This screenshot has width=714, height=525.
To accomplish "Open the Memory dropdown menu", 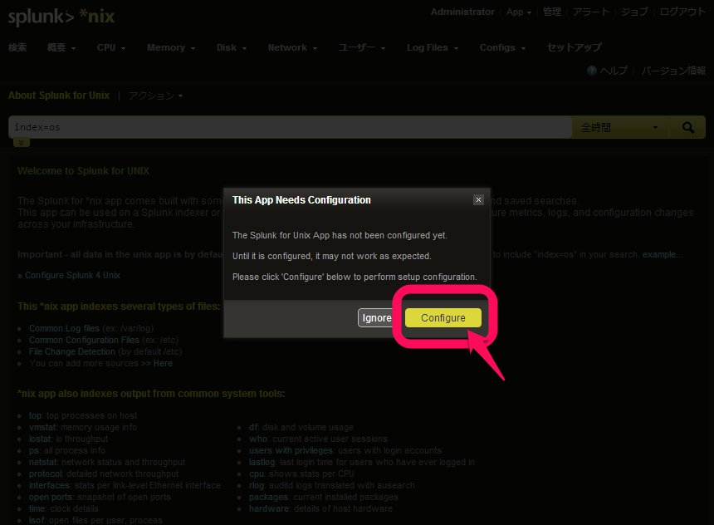I will tap(171, 47).
